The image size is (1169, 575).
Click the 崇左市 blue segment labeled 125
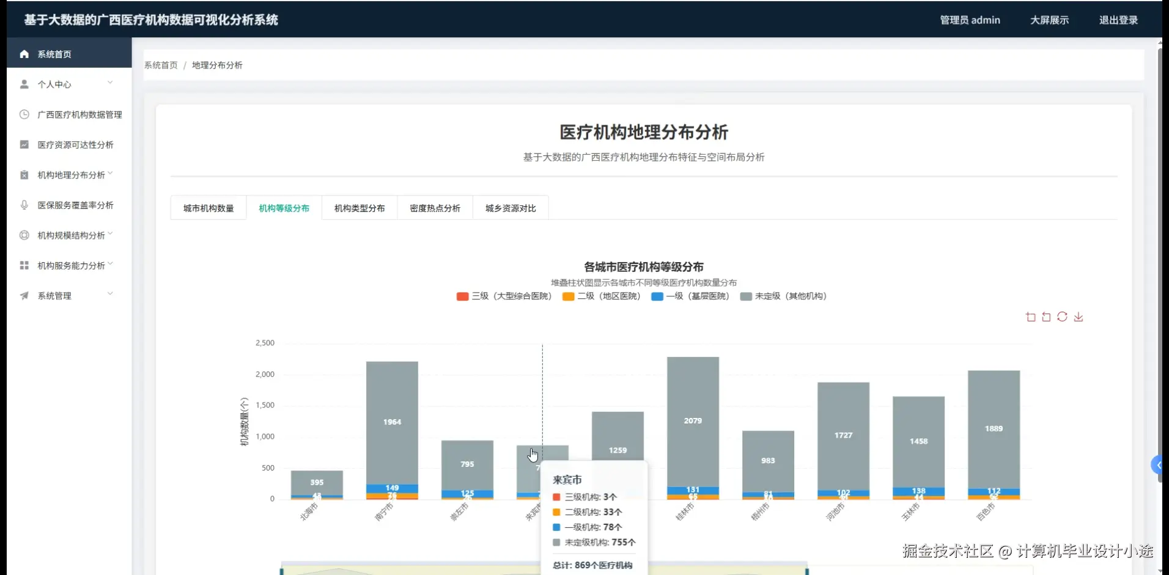(x=467, y=494)
